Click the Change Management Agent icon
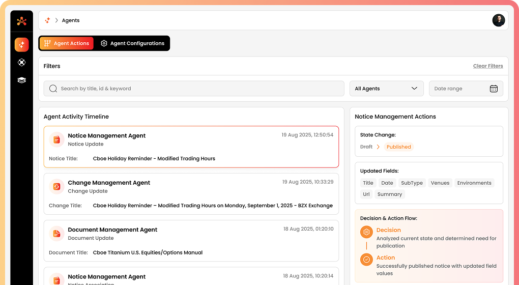The image size is (519, 285). 56,186
